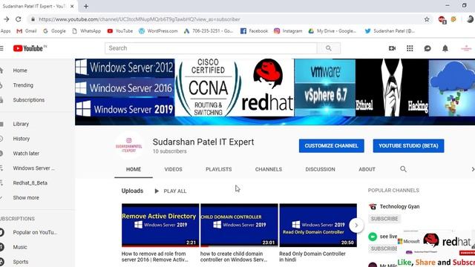Expand Show more in sidebar

pyautogui.click(x=26, y=198)
